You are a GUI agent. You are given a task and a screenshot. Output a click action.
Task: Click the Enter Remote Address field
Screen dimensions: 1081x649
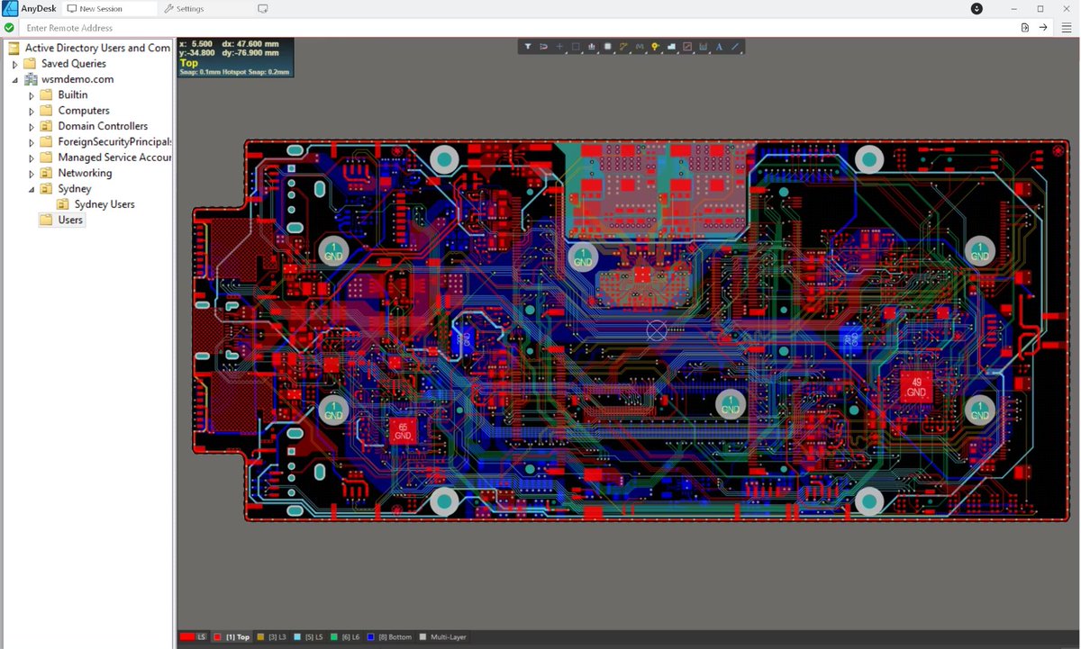click(x=513, y=28)
